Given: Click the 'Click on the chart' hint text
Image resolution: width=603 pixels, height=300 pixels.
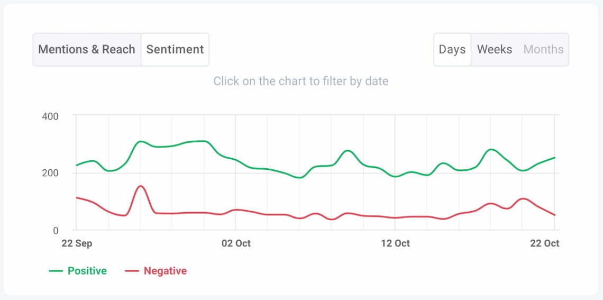Looking at the screenshot, I should coord(300,81).
